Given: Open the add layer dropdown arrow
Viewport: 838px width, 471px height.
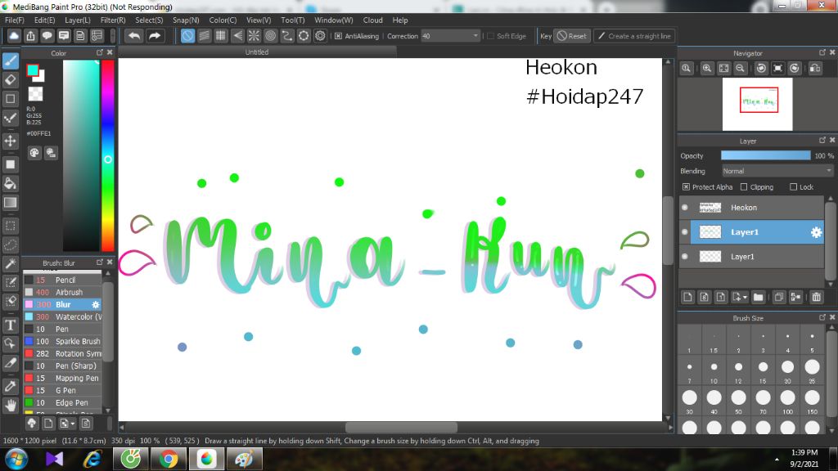Looking at the screenshot, I should click(x=745, y=298).
